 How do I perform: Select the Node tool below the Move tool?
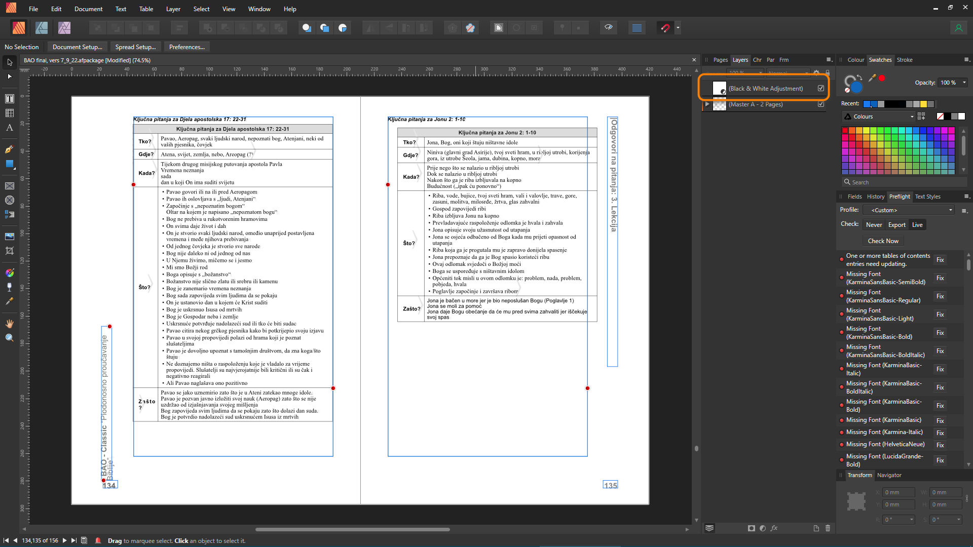(x=9, y=76)
